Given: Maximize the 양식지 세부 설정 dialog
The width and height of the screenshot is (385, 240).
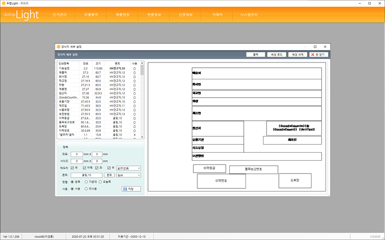Looking at the screenshot, I should 315,46.
